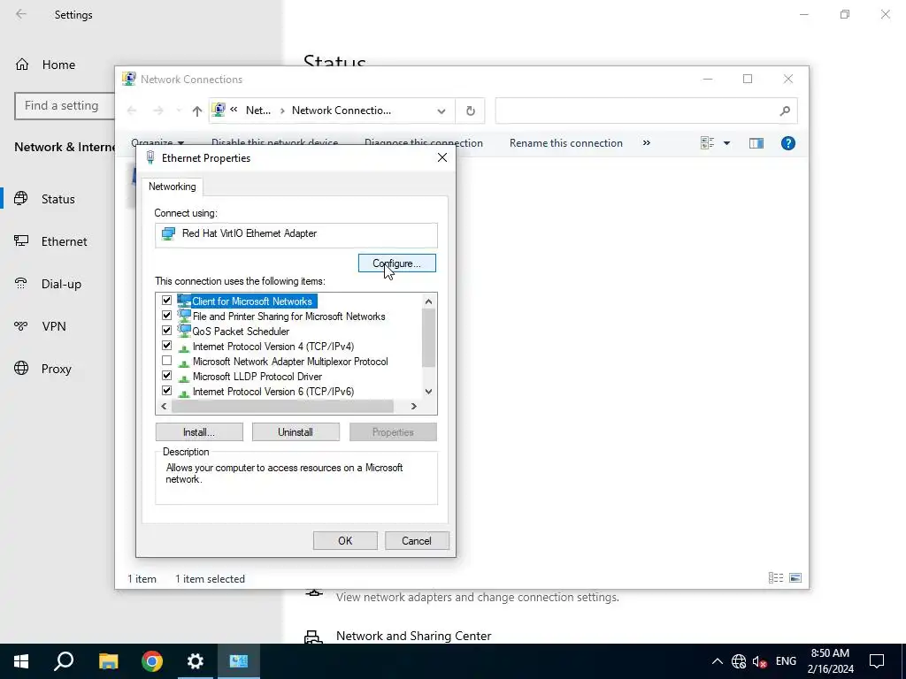The image size is (906, 679).
Task: Cancel the Ethernet Properties dialog
Action: click(x=417, y=540)
